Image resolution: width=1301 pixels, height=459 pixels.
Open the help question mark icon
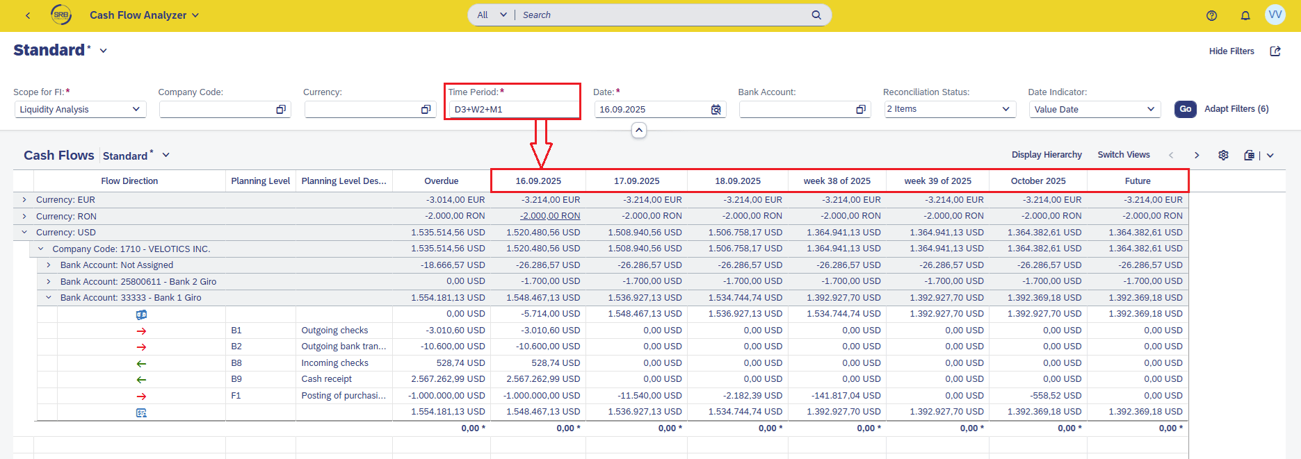1211,15
